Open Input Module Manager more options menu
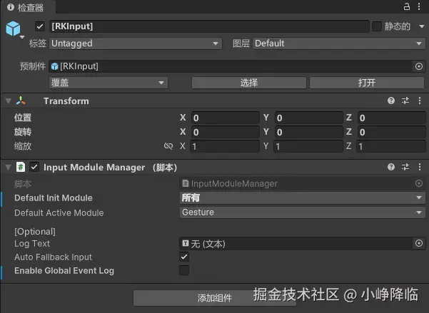The image size is (429, 313). [x=419, y=167]
